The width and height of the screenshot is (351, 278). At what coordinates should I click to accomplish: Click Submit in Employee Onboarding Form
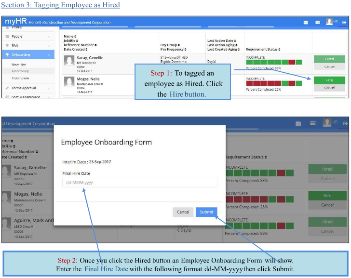[206, 212]
